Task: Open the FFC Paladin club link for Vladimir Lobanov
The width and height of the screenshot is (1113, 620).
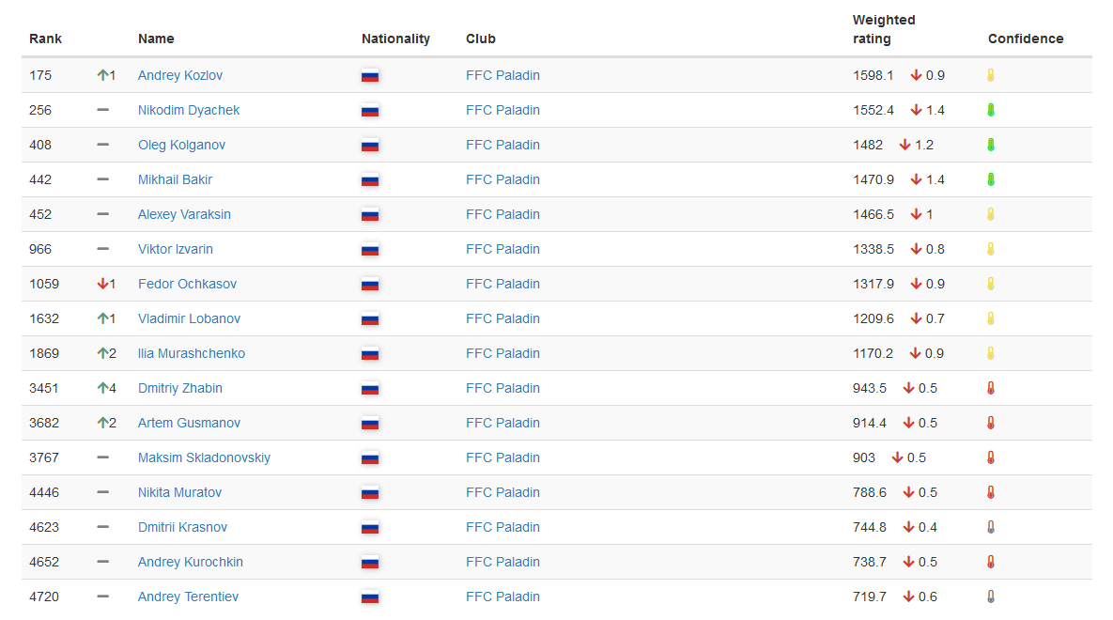Action: pyautogui.click(x=502, y=318)
